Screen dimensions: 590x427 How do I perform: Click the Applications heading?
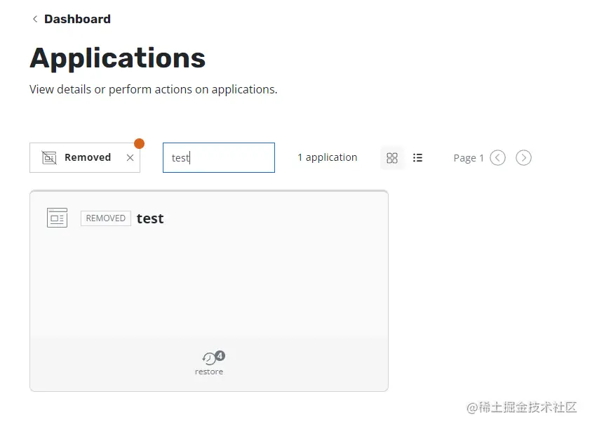118,58
